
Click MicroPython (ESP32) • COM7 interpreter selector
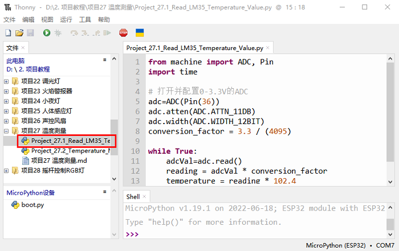pyautogui.click(x=349, y=245)
